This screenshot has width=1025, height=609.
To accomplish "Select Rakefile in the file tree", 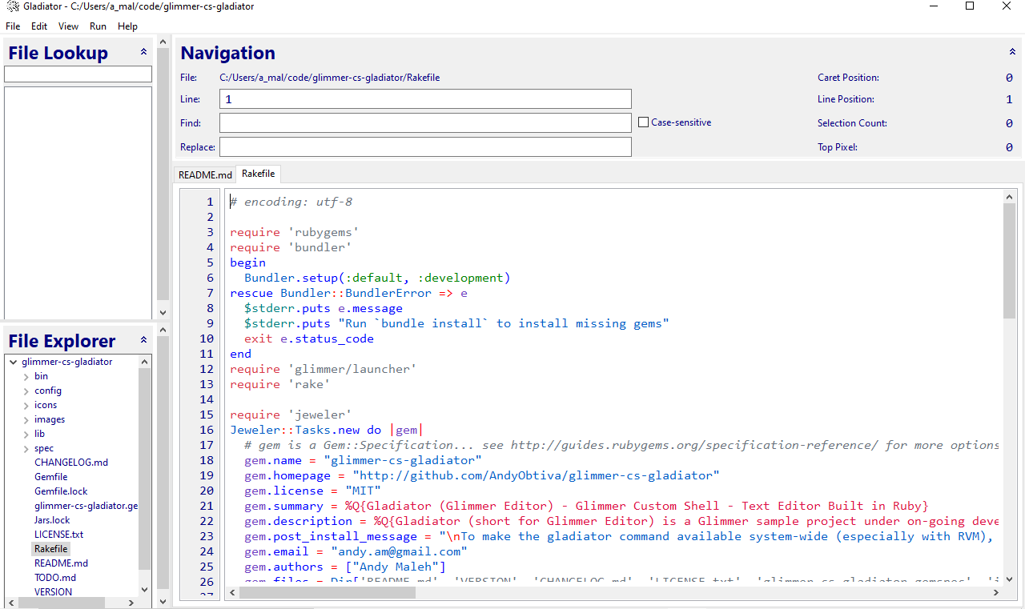I will (51, 549).
